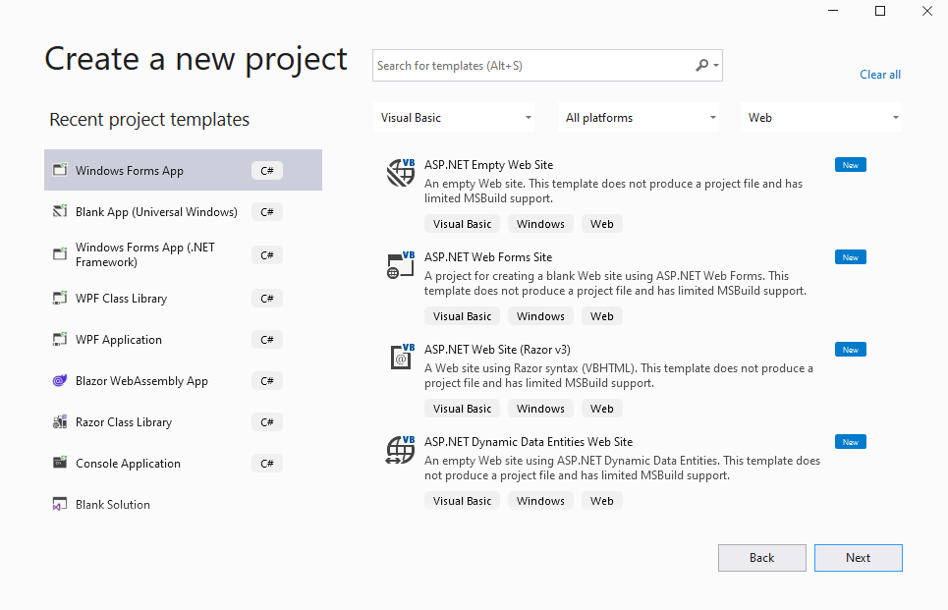Select Windows Forms App recent template

click(183, 170)
